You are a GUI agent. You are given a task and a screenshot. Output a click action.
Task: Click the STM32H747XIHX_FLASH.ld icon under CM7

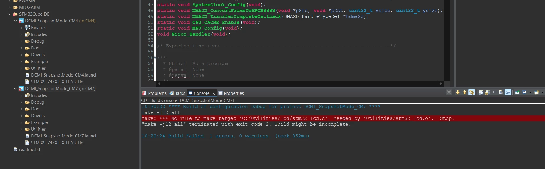coord(27,143)
